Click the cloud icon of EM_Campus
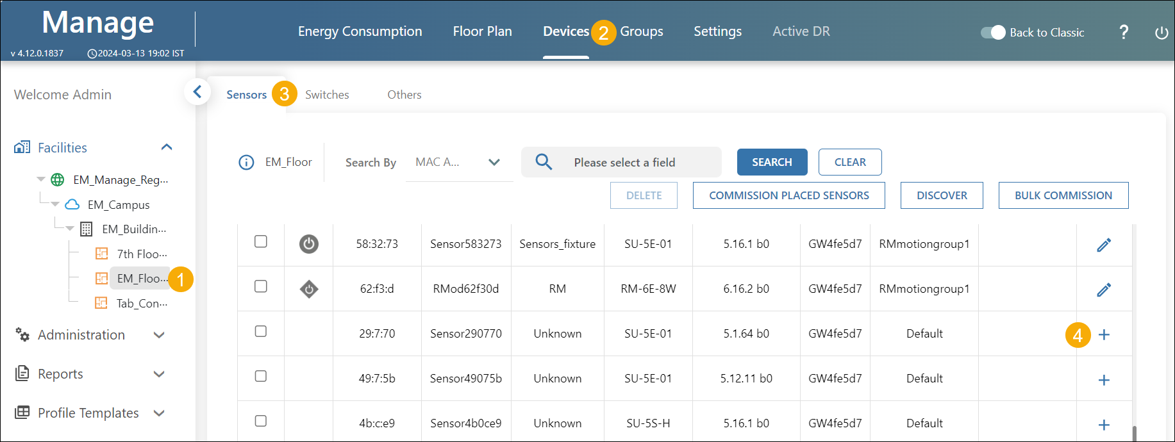Screen dimensions: 1175x442 72,204
